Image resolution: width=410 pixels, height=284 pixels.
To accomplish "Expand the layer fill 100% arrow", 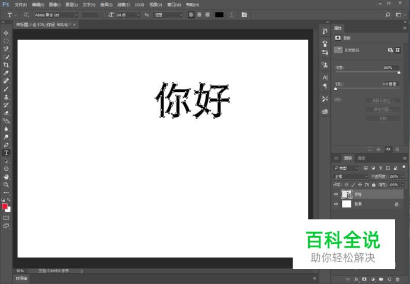I will coord(403,185).
